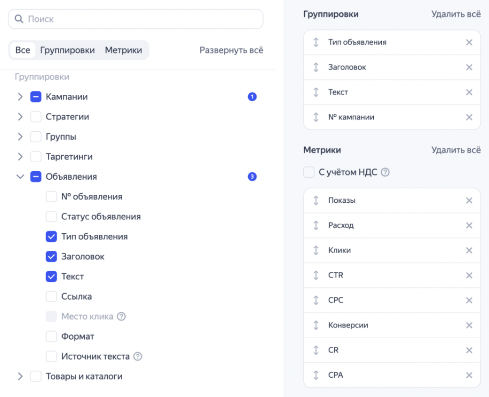The height and width of the screenshot is (397, 489).
Task: Remove Заголовок grouping with X icon
Action: click(469, 67)
